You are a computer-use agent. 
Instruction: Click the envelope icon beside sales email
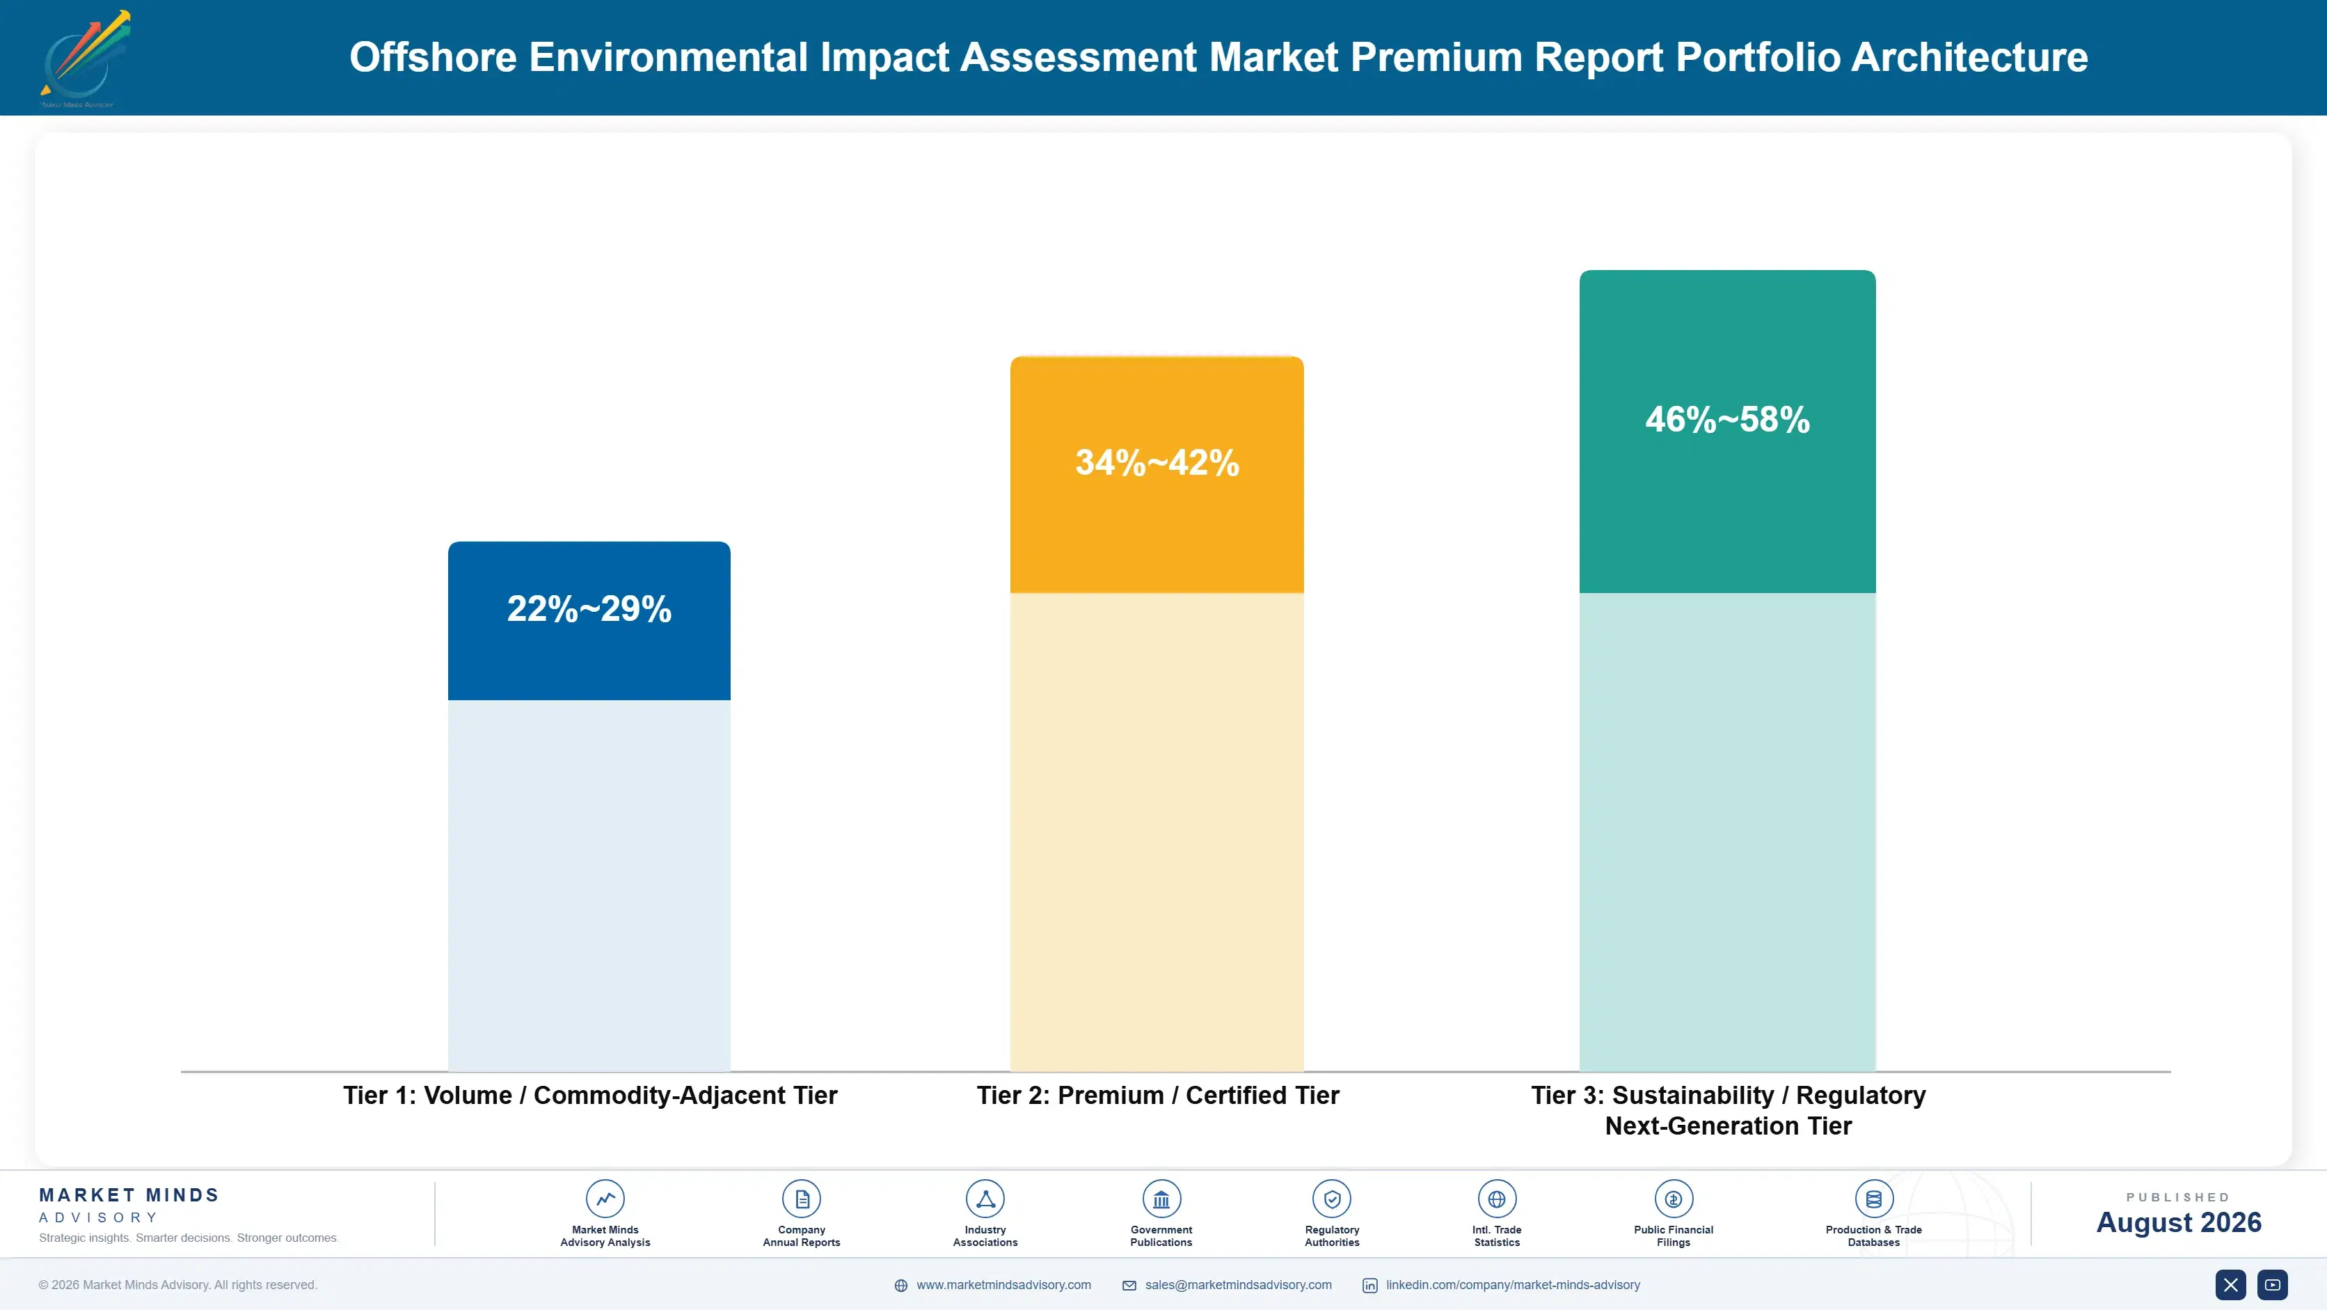point(1129,1286)
